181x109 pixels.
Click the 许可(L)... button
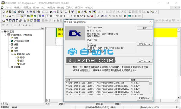(x=144, y=44)
